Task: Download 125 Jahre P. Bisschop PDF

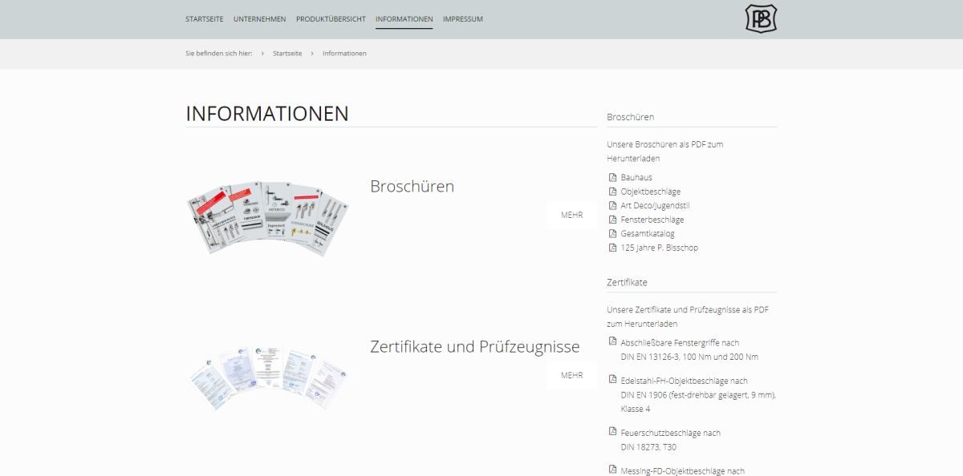Action: pos(660,248)
